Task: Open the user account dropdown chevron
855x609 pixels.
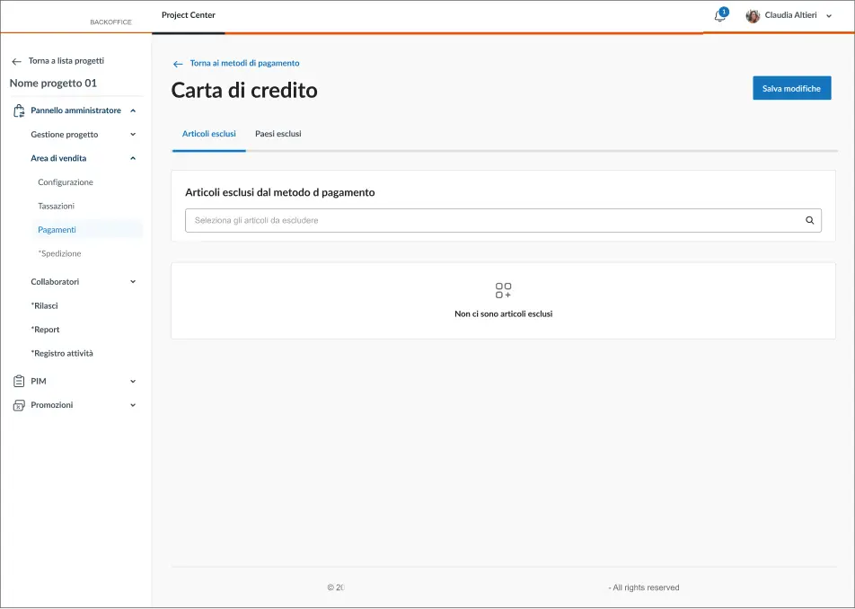Action: point(829,15)
